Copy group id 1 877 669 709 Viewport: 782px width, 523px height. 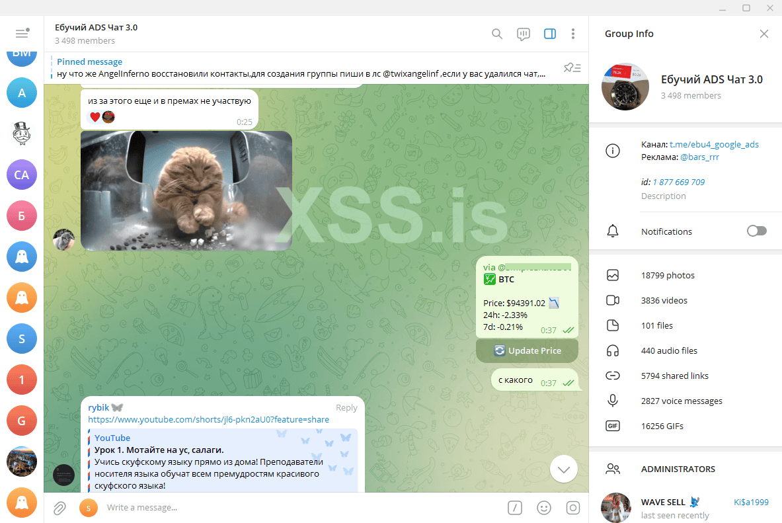coord(679,182)
